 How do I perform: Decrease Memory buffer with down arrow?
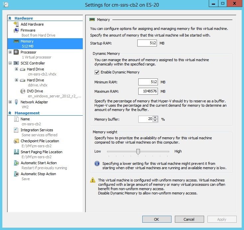155,120
